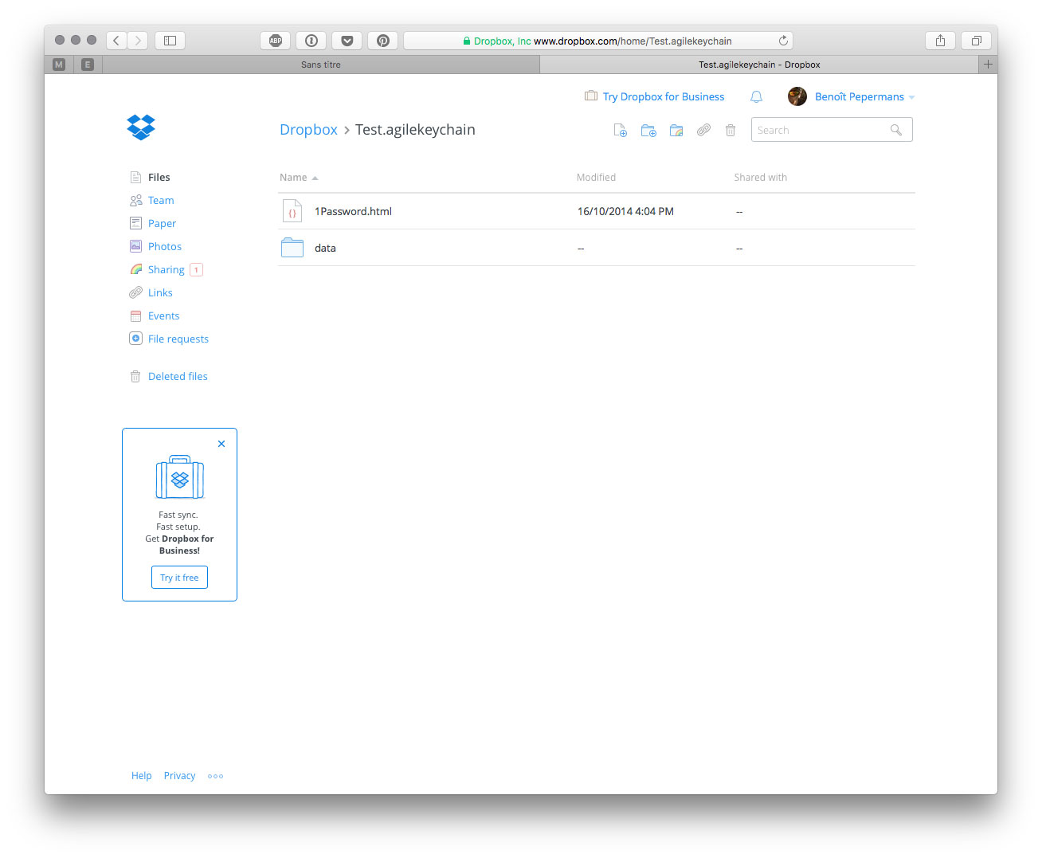The image size is (1042, 858).
Task: Click the upload file icon
Action: pos(620,131)
